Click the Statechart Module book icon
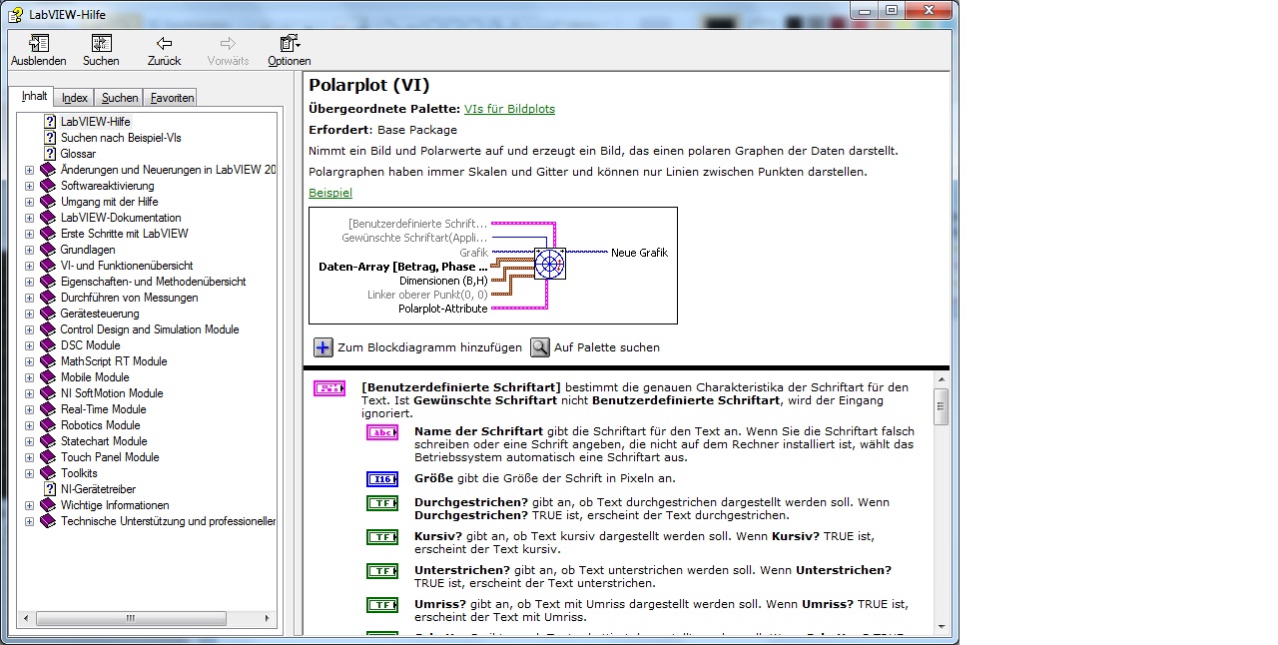 coord(48,441)
